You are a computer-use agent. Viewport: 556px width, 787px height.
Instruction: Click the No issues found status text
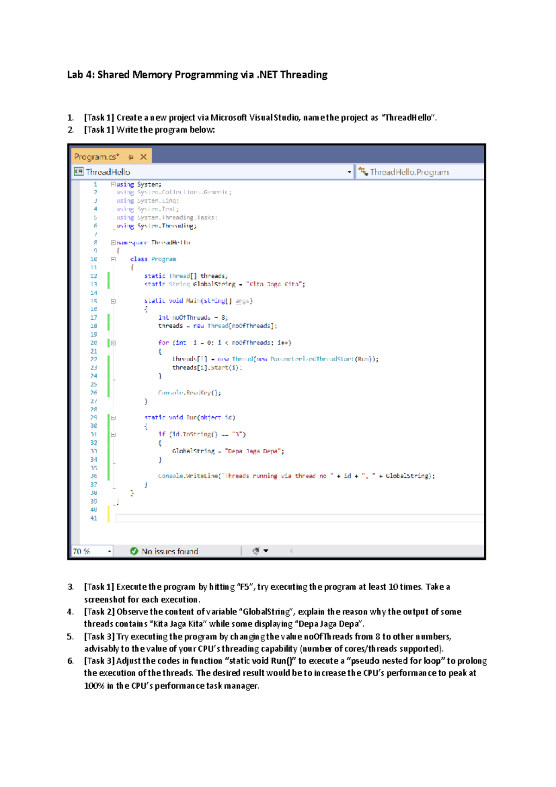[x=170, y=551]
